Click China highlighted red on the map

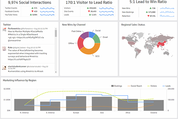[x=161, y=44]
